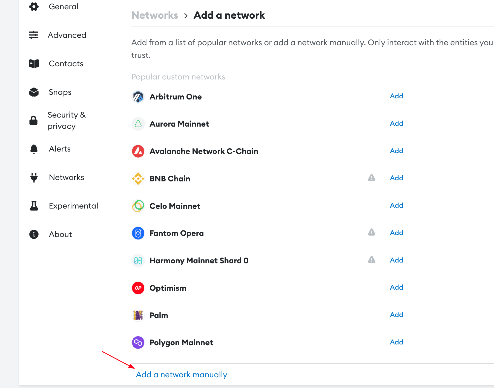This screenshot has width=494, height=388.
Task: Open the Experimental settings menu item
Action: pyautogui.click(x=64, y=206)
